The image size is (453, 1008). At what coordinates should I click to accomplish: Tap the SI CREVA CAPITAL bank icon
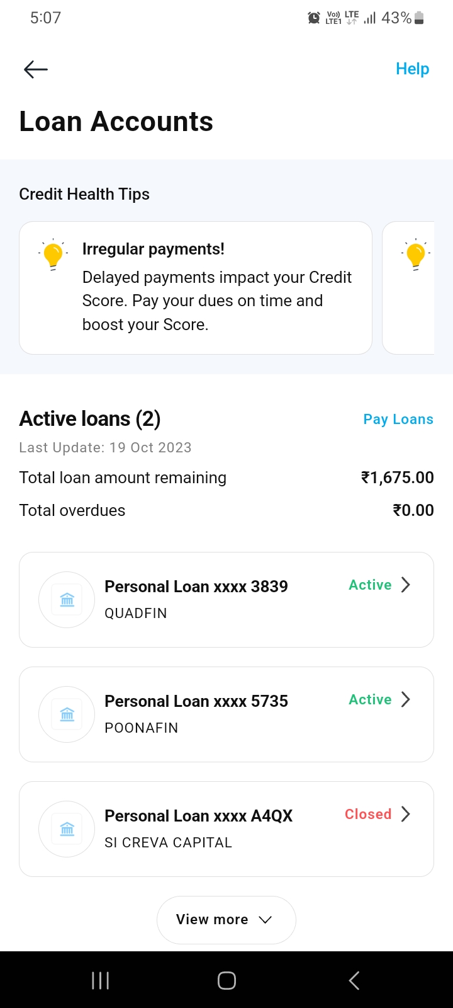[67, 829]
